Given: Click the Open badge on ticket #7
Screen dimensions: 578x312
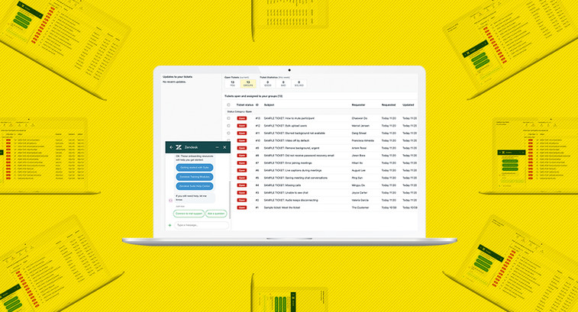Looking at the screenshot, I should click(242, 162).
